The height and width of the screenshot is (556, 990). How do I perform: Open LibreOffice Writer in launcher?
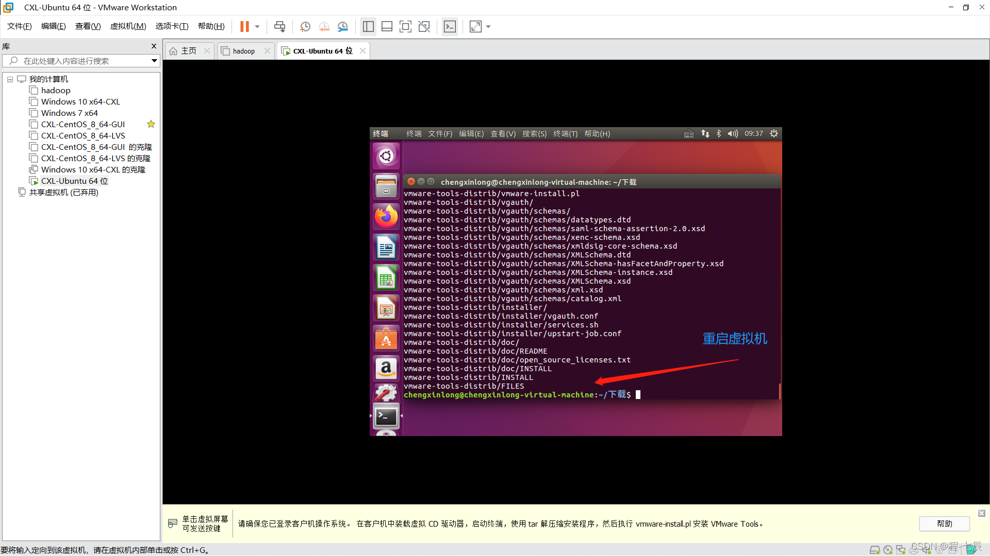coord(386,247)
